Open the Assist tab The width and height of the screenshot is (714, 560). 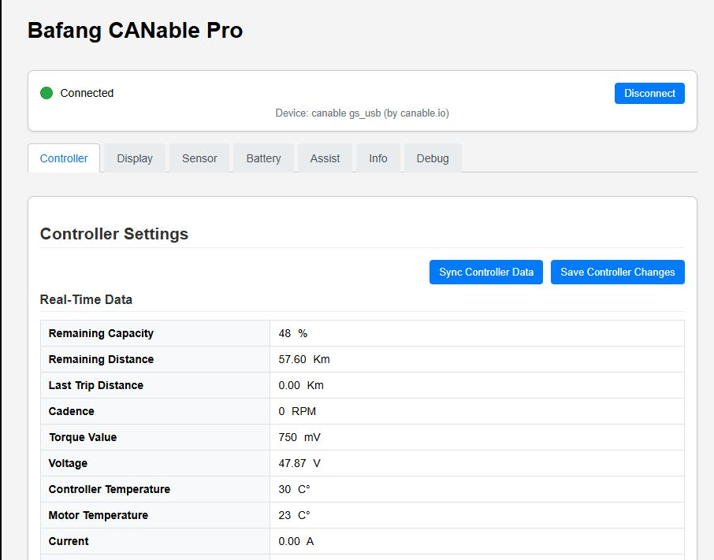point(325,158)
